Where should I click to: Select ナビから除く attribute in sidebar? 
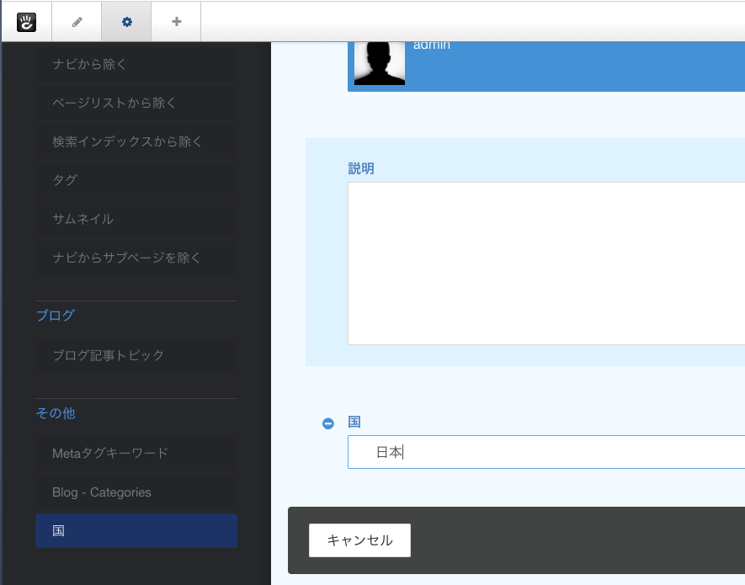[x=136, y=64]
